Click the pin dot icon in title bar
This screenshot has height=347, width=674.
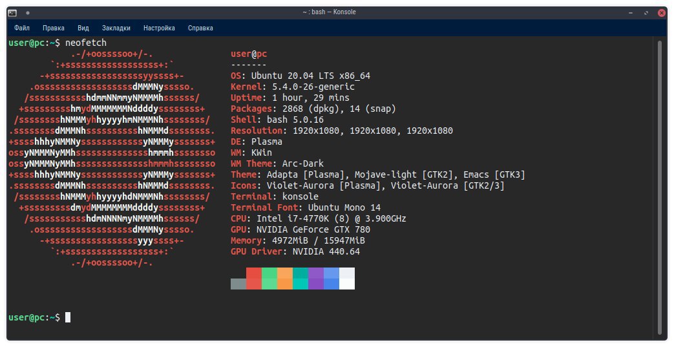point(28,13)
